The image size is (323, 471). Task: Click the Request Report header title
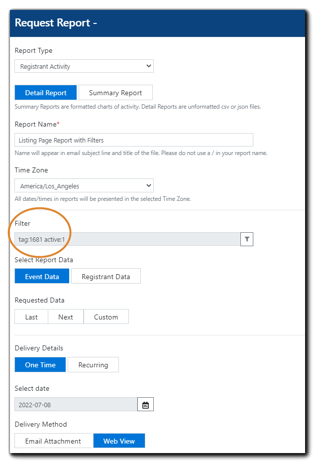click(x=56, y=23)
